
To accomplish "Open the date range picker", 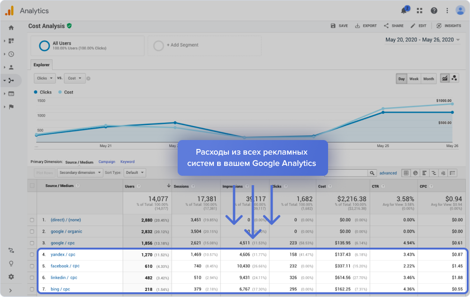I will tap(423, 40).
